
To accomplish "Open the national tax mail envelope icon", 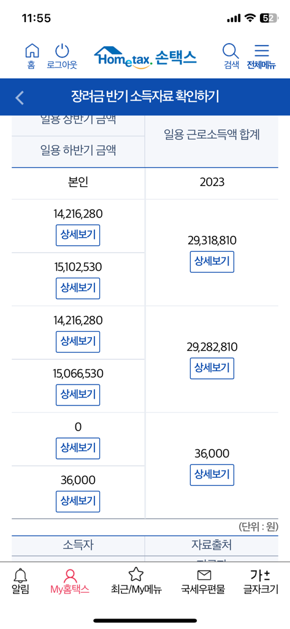I will coord(204,575).
